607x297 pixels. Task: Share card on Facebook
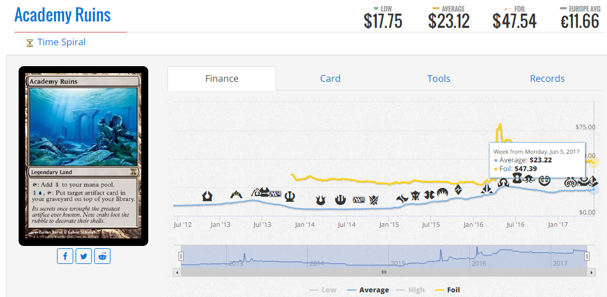65,256
